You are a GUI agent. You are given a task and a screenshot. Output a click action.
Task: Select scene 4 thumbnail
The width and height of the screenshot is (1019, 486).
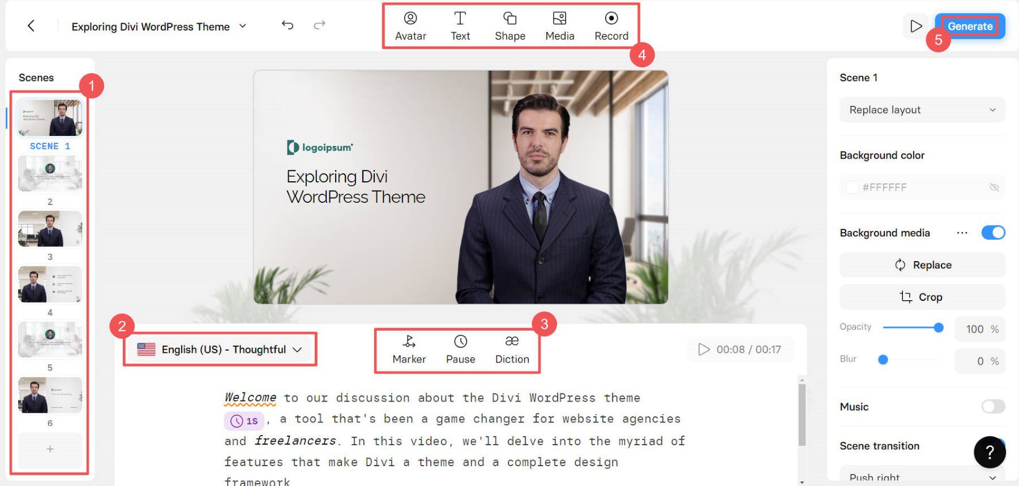[x=50, y=284]
